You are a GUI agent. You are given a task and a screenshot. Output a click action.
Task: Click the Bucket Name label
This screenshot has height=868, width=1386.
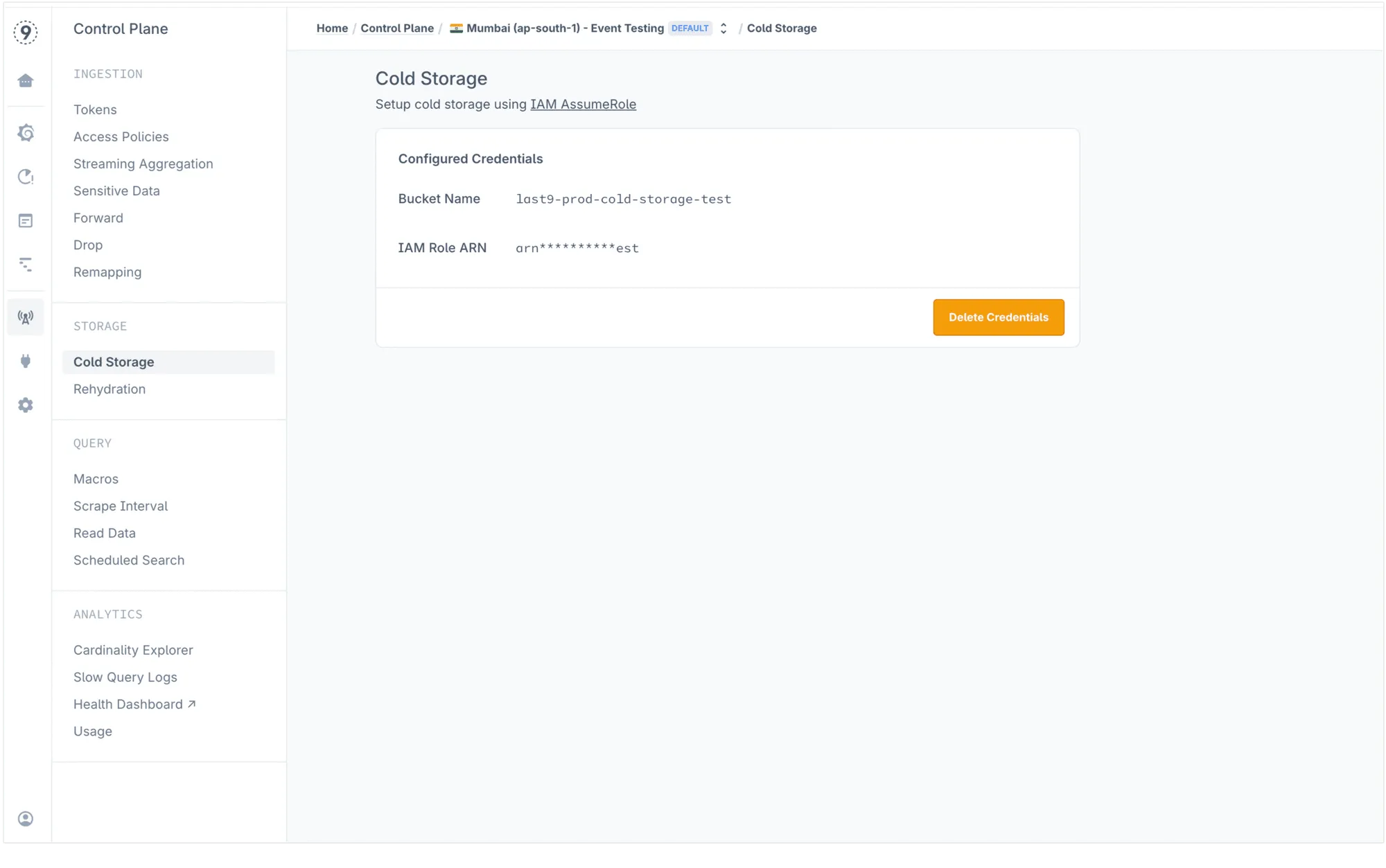pos(439,199)
